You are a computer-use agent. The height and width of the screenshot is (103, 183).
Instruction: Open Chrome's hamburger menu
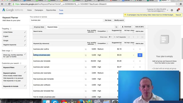181,4
